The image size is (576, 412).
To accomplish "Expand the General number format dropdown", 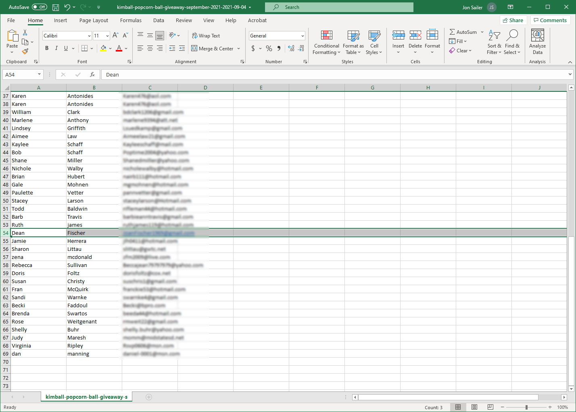I will [302, 36].
